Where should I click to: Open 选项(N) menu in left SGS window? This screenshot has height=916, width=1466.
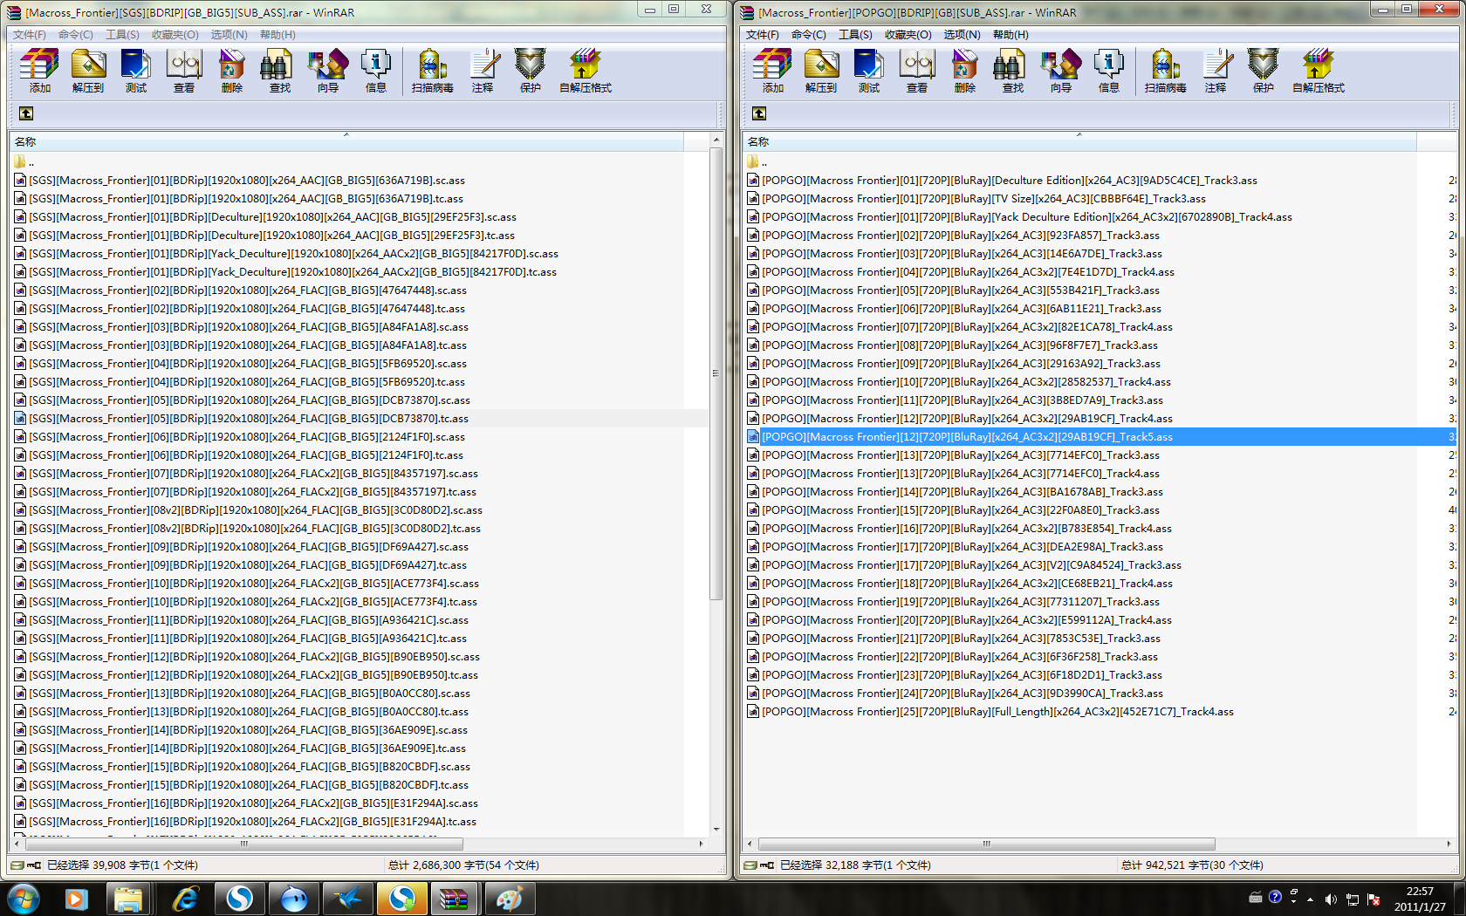[x=229, y=35]
